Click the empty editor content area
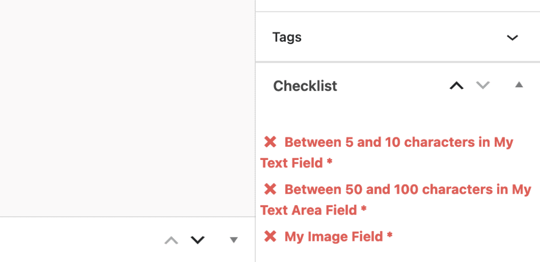Viewport: 540px width, 262px height. pos(127,105)
